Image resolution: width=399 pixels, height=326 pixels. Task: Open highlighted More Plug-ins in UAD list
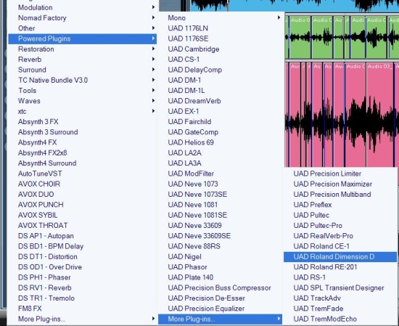point(220,319)
